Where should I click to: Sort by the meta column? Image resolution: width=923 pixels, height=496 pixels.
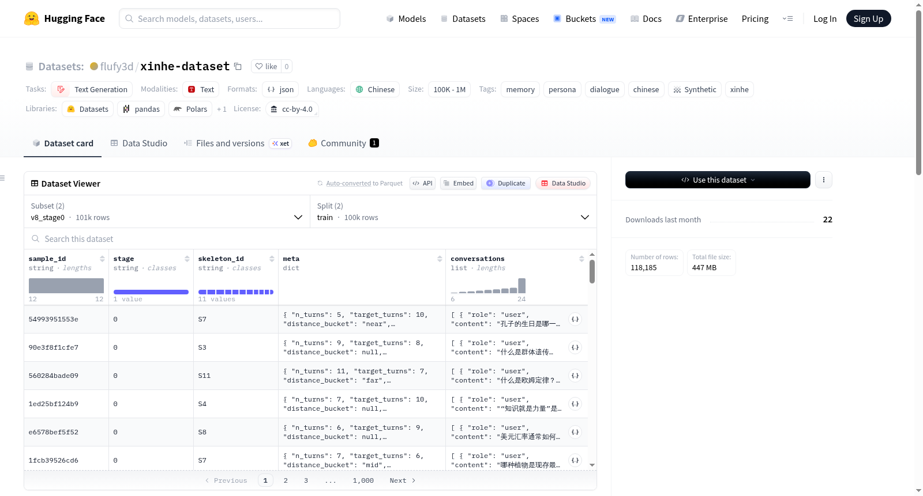coord(440,259)
